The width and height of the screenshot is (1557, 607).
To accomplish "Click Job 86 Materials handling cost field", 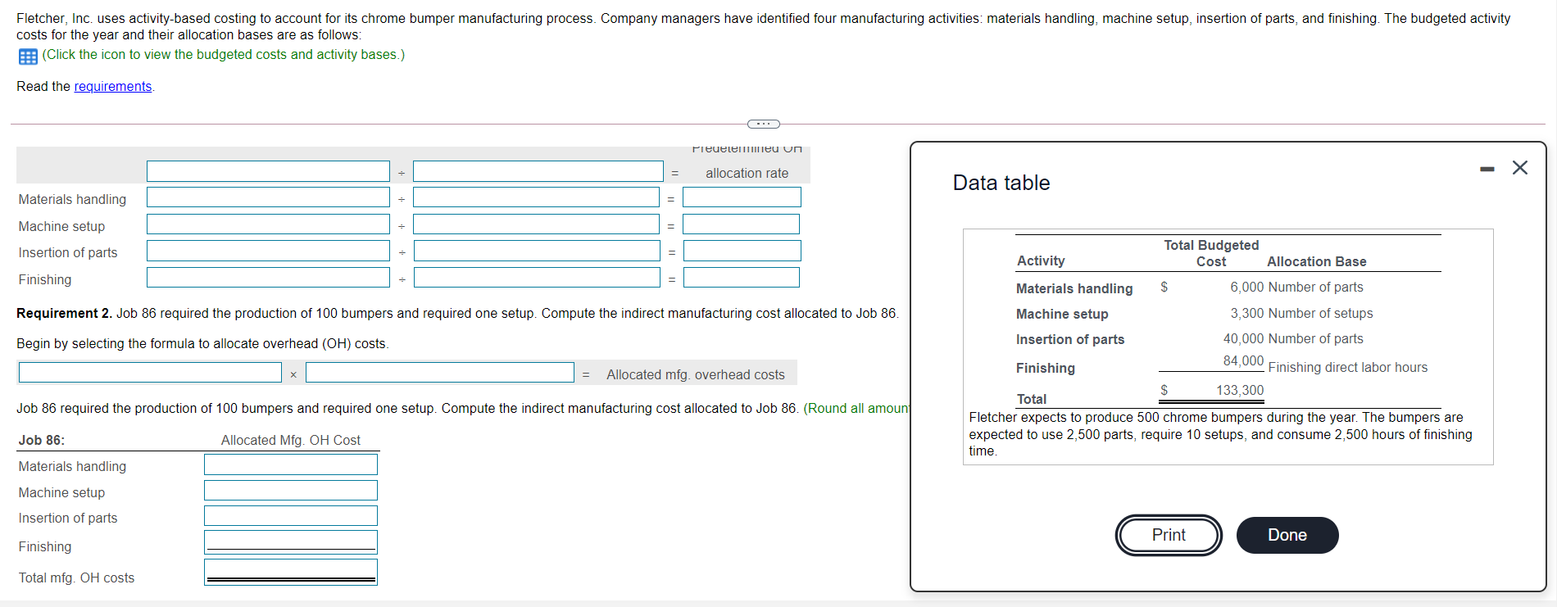I will 291,464.
